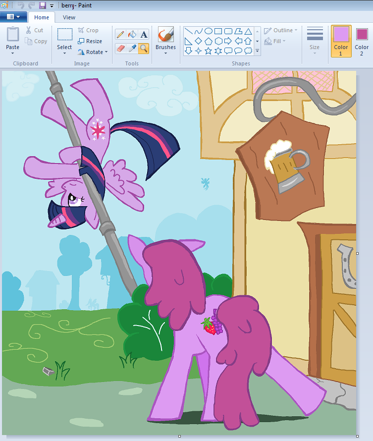Image resolution: width=373 pixels, height=441 pixels.
Task: Open the Size line thickness dropdown
Action: coord(315,41)
